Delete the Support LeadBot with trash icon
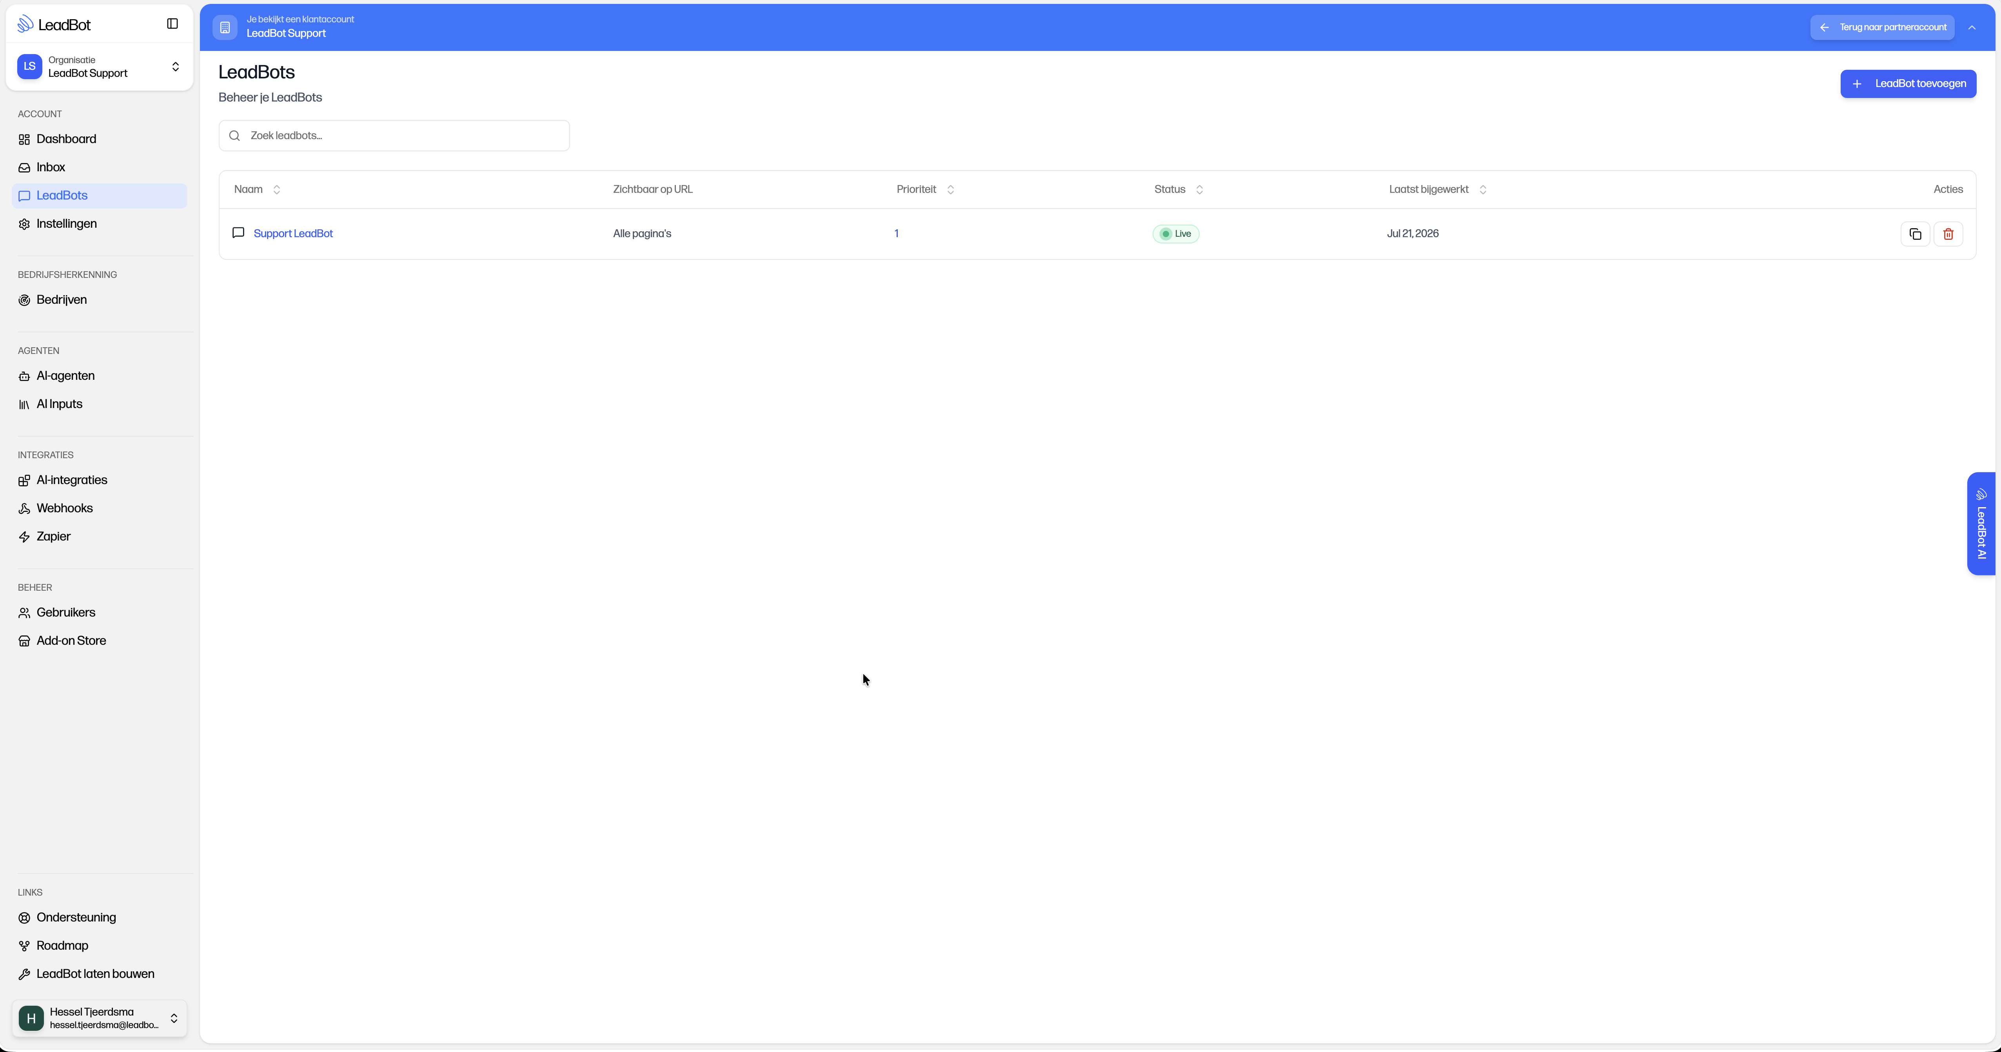Screen dimensions: 2001x1052 1948,234
